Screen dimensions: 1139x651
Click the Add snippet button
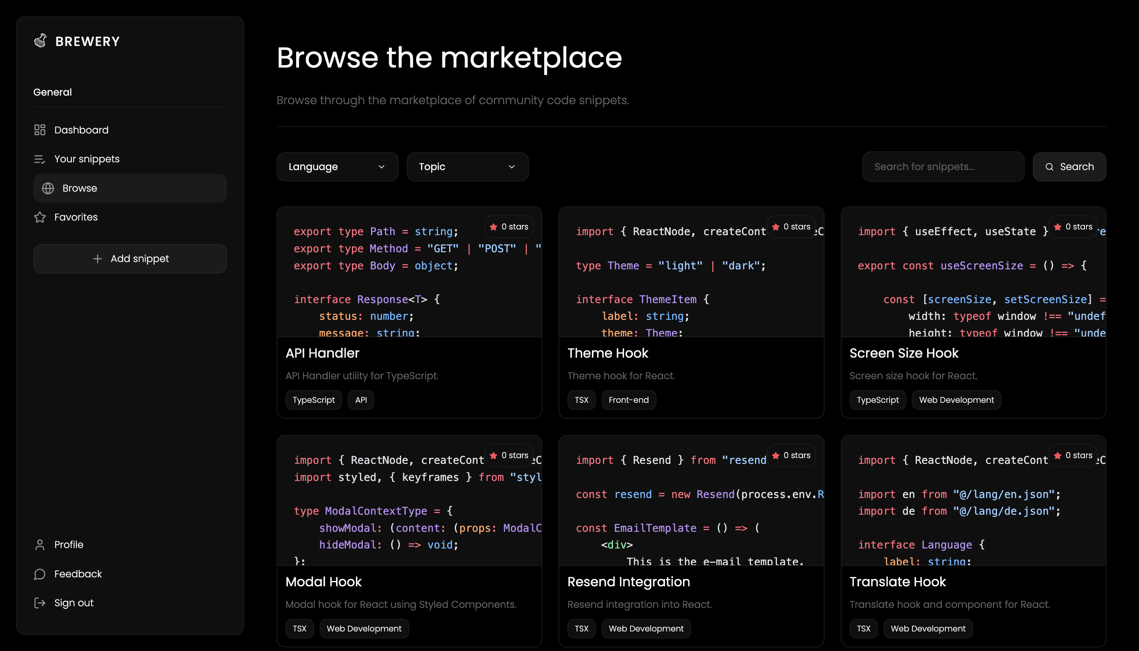click(130, 258)
